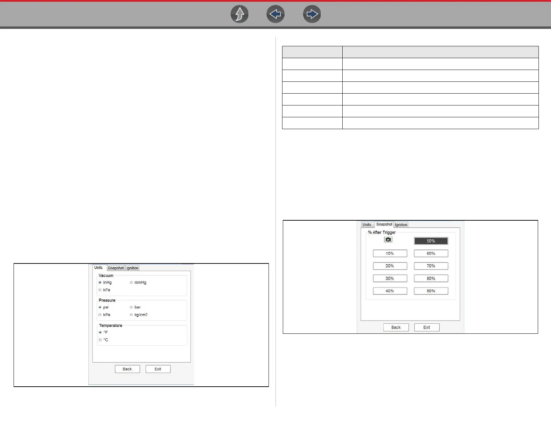Image resolution: width=551 pixels, height=426 pixels.
Task: Click the Pressure group label
Action: [x=107, y=300]
